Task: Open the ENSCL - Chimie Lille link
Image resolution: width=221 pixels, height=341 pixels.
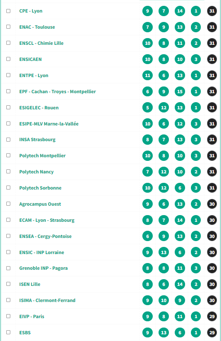Action: click(x=41, y=43)
